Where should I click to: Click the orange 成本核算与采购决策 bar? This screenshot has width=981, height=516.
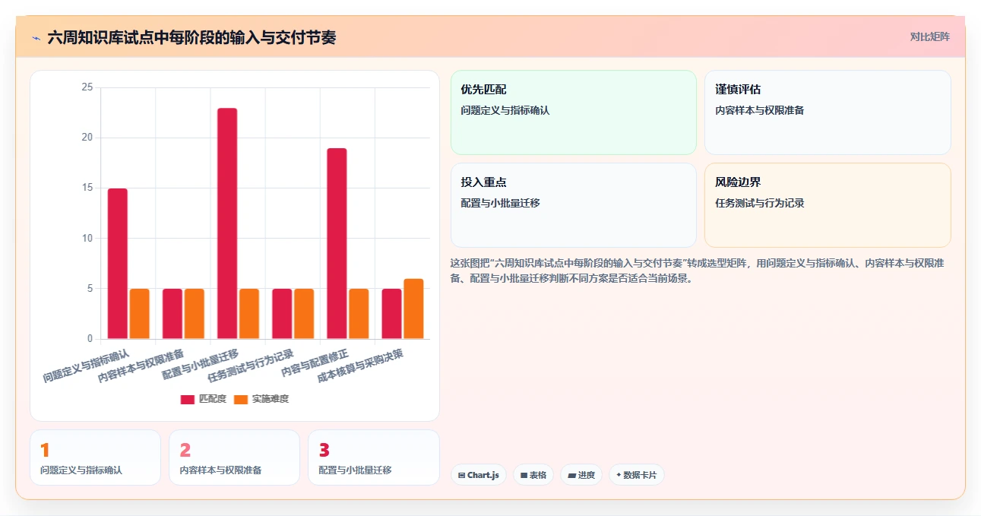pos(413,309)
